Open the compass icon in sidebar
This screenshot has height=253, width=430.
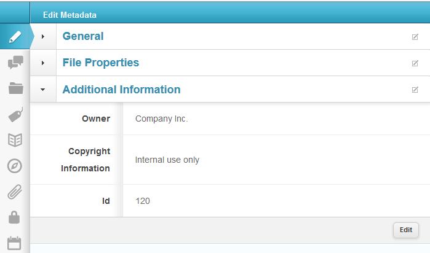click(x=15, y=166)
